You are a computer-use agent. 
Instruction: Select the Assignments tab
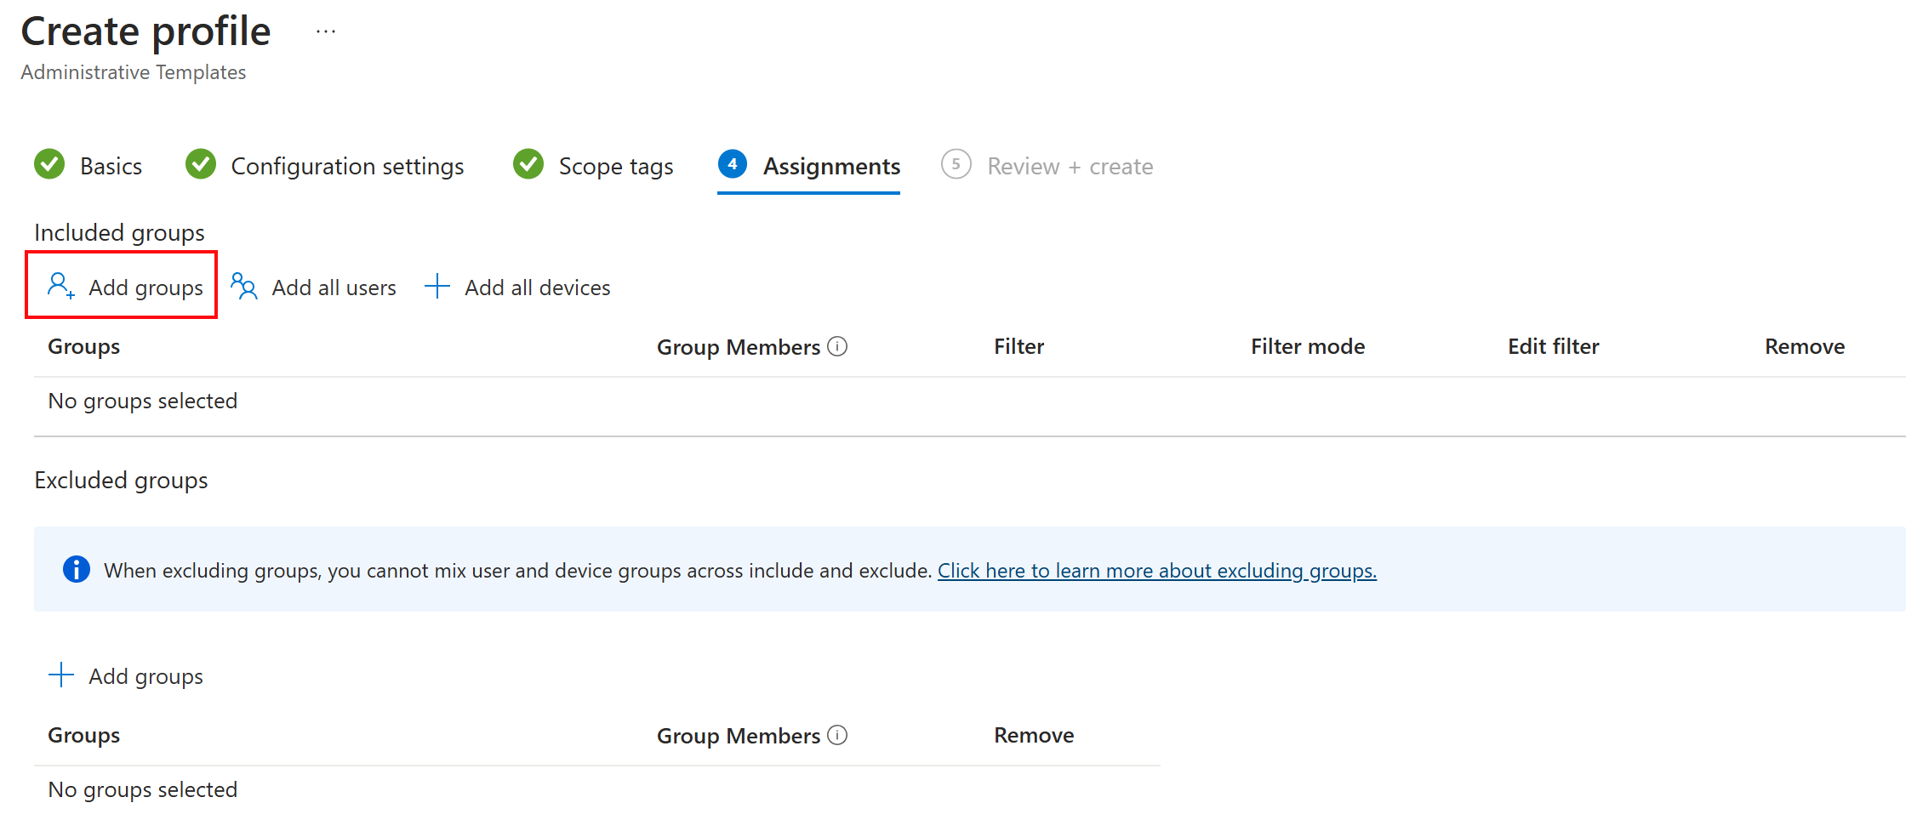(830, 167)
